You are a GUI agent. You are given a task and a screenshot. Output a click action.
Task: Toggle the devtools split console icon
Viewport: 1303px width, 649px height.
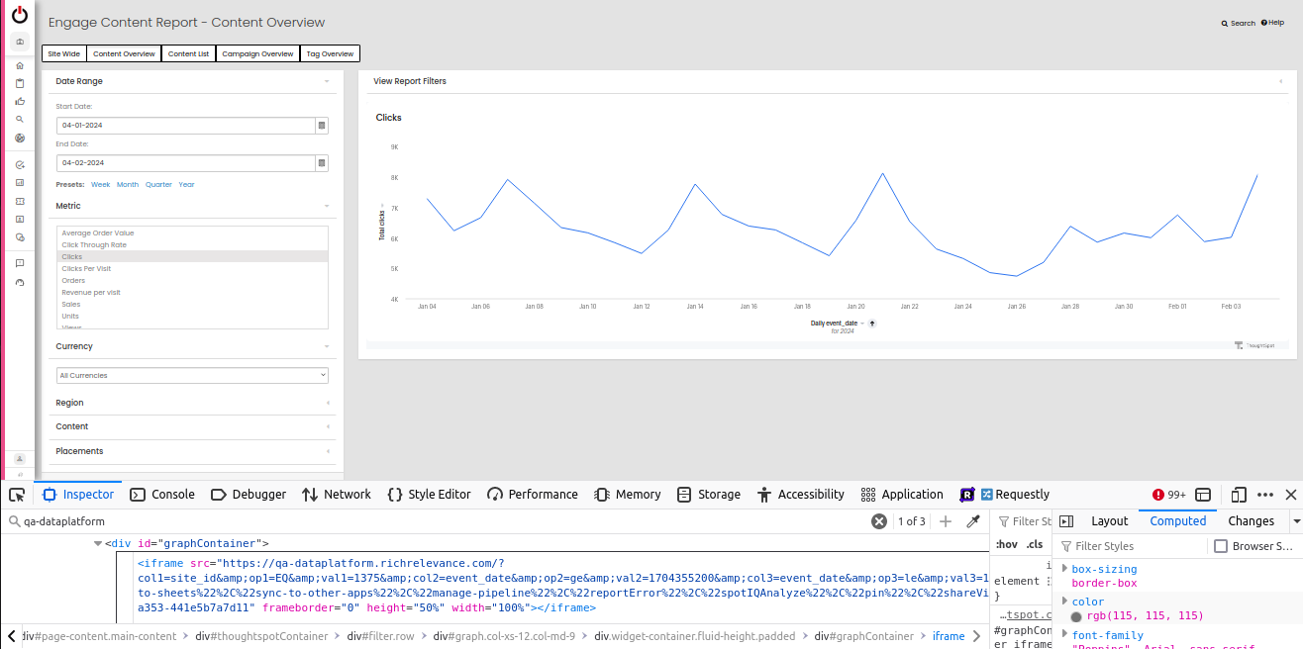pyautogui.click(x=1204, y=495)
